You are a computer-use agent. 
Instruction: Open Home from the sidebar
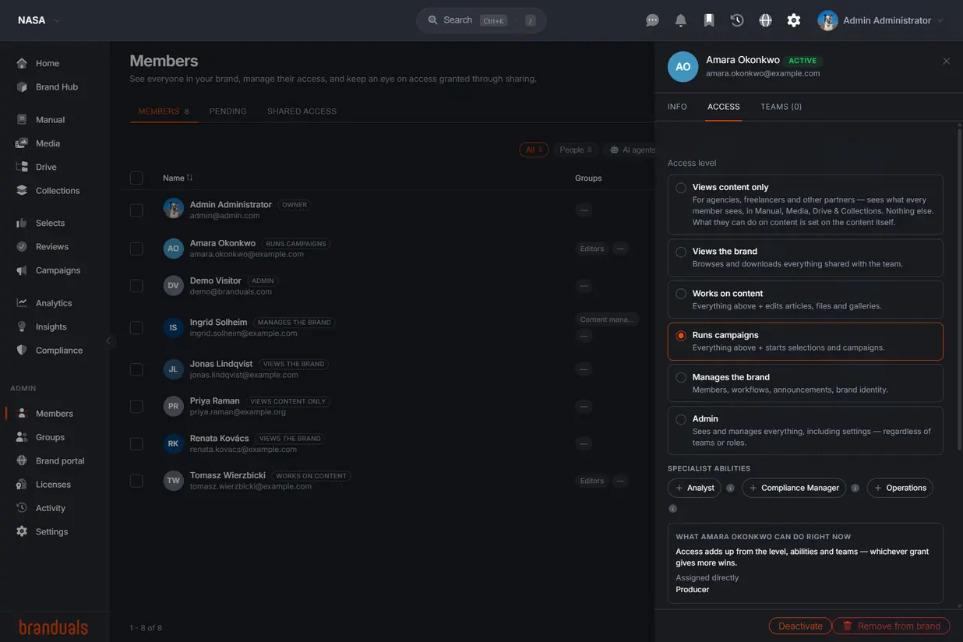pyautogui.click(x=48, y=63)
